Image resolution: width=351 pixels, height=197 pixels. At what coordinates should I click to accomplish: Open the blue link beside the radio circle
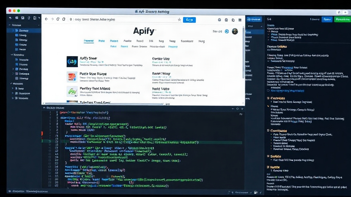288,91
